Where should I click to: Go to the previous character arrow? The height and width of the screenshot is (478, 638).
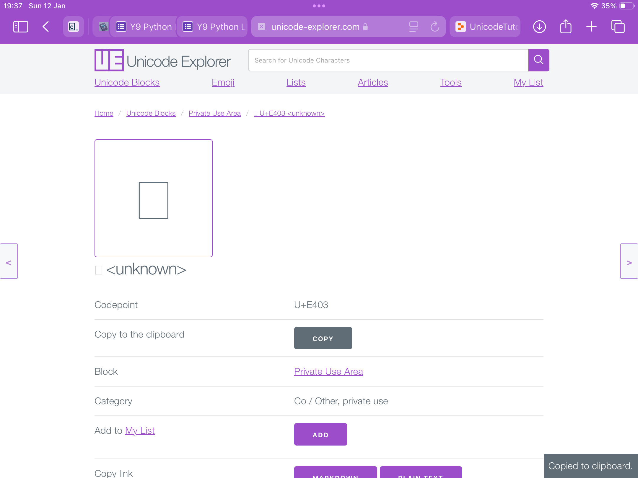[x=9, y=261]
